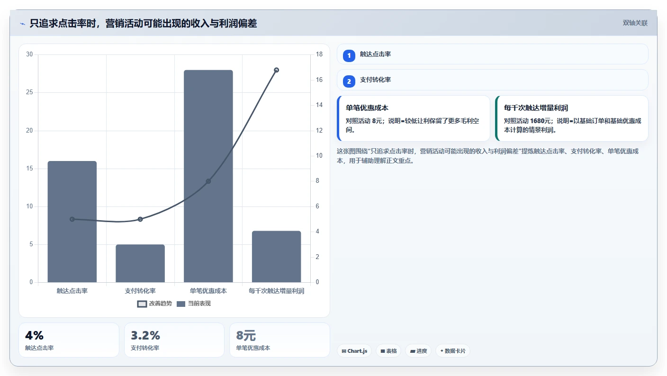Click the 双轴关联 label in header

[x=635, y=23]
